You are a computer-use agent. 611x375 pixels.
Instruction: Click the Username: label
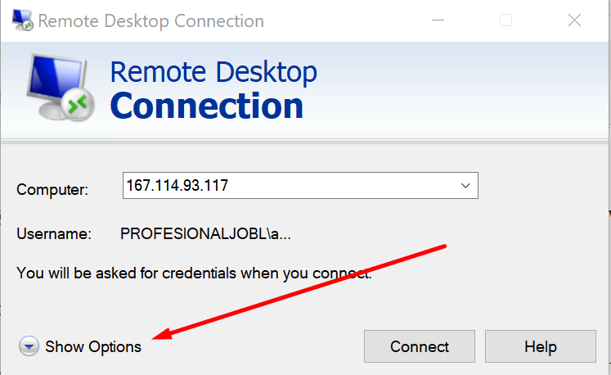tap(54, 233)
